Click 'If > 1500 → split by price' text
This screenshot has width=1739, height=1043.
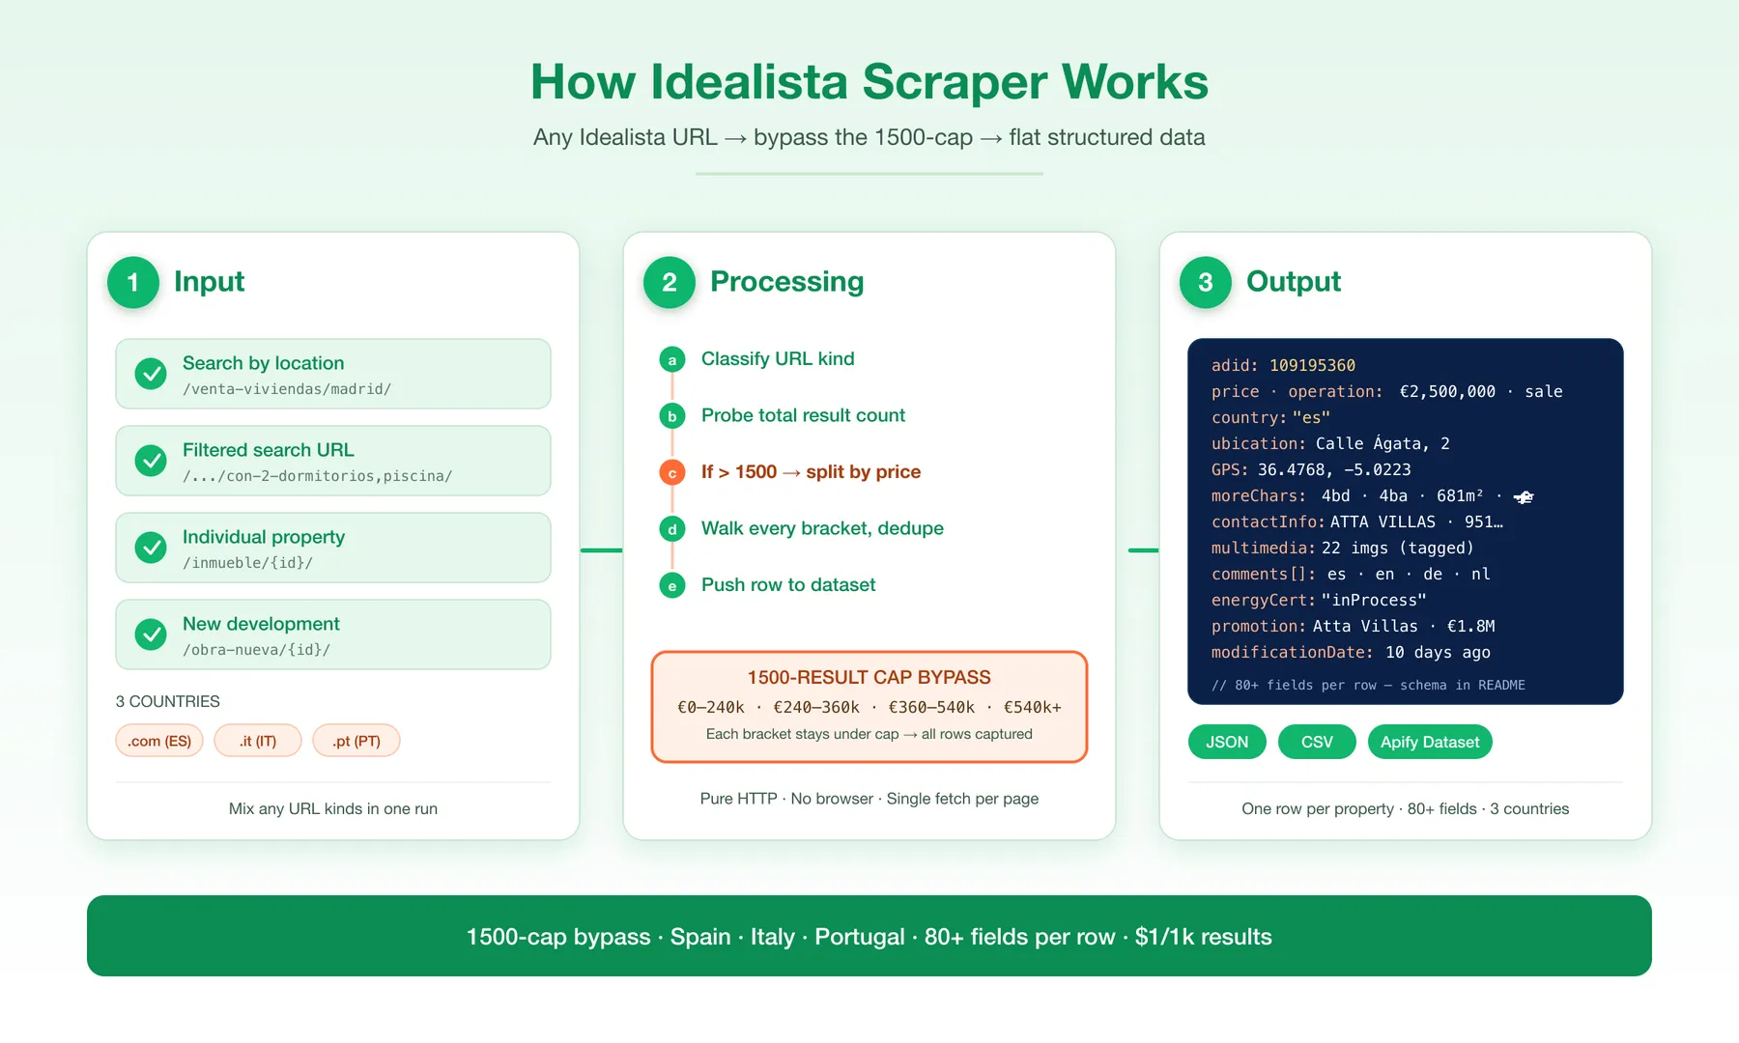point(811,471)
